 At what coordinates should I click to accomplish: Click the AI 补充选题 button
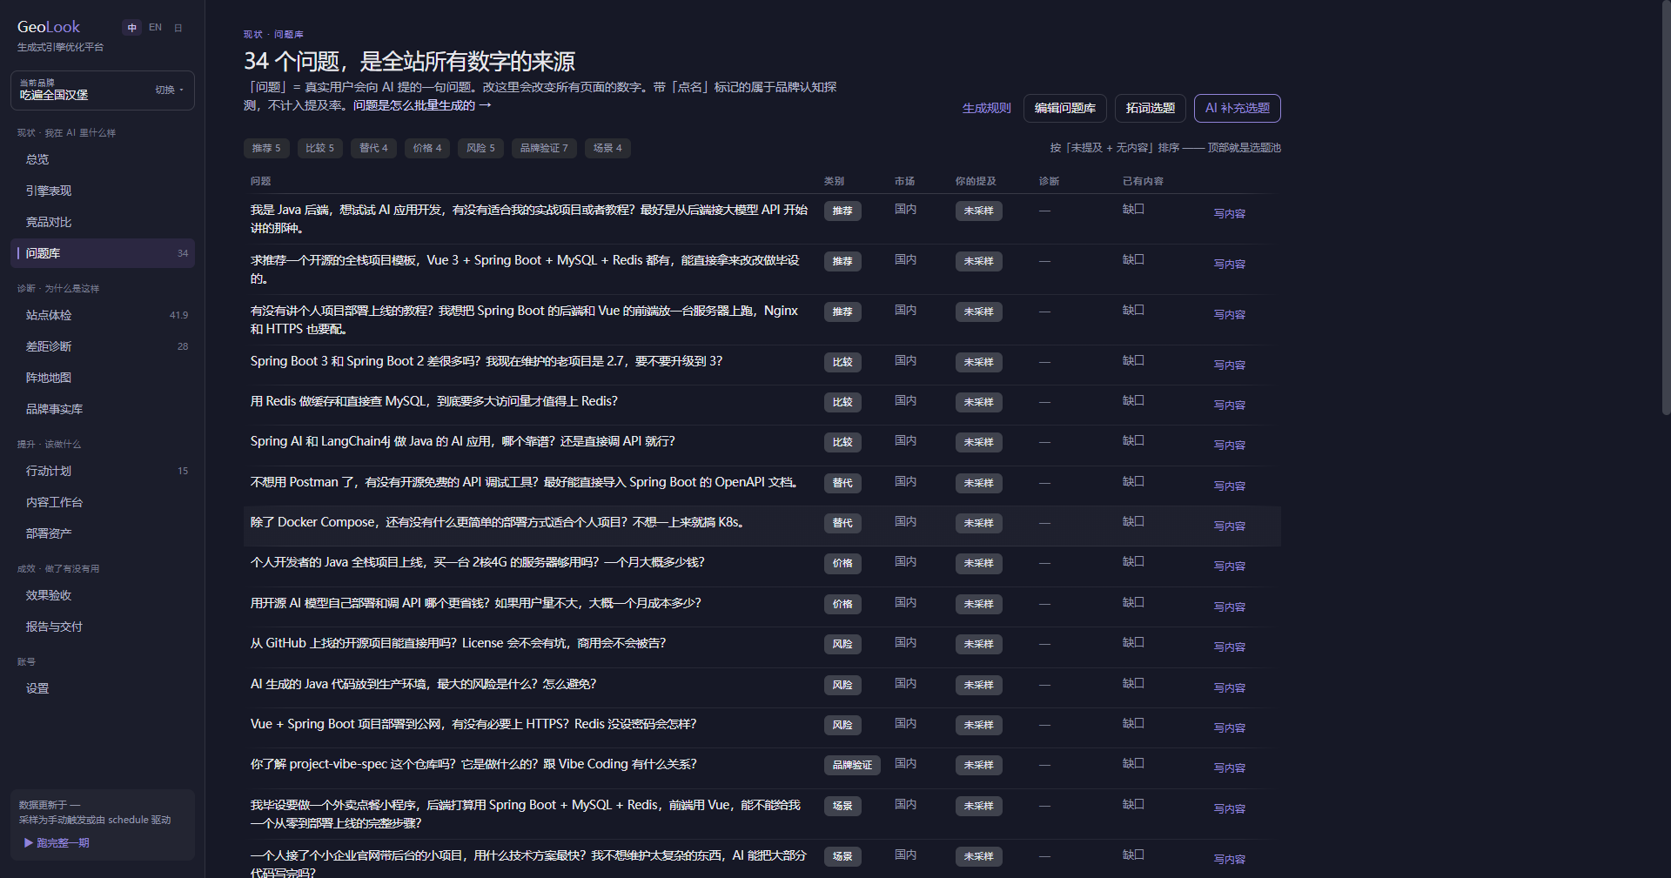1237,108
